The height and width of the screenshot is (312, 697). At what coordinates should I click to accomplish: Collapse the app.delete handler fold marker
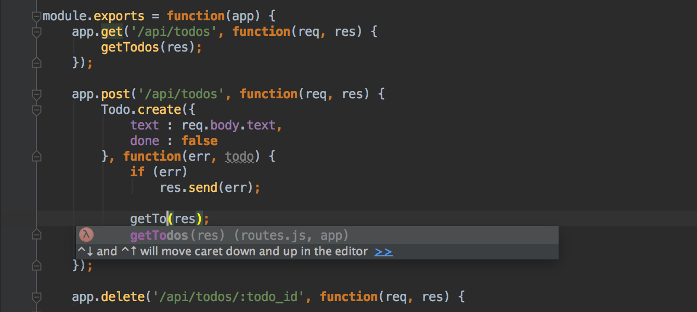click(x=36, y=297)
